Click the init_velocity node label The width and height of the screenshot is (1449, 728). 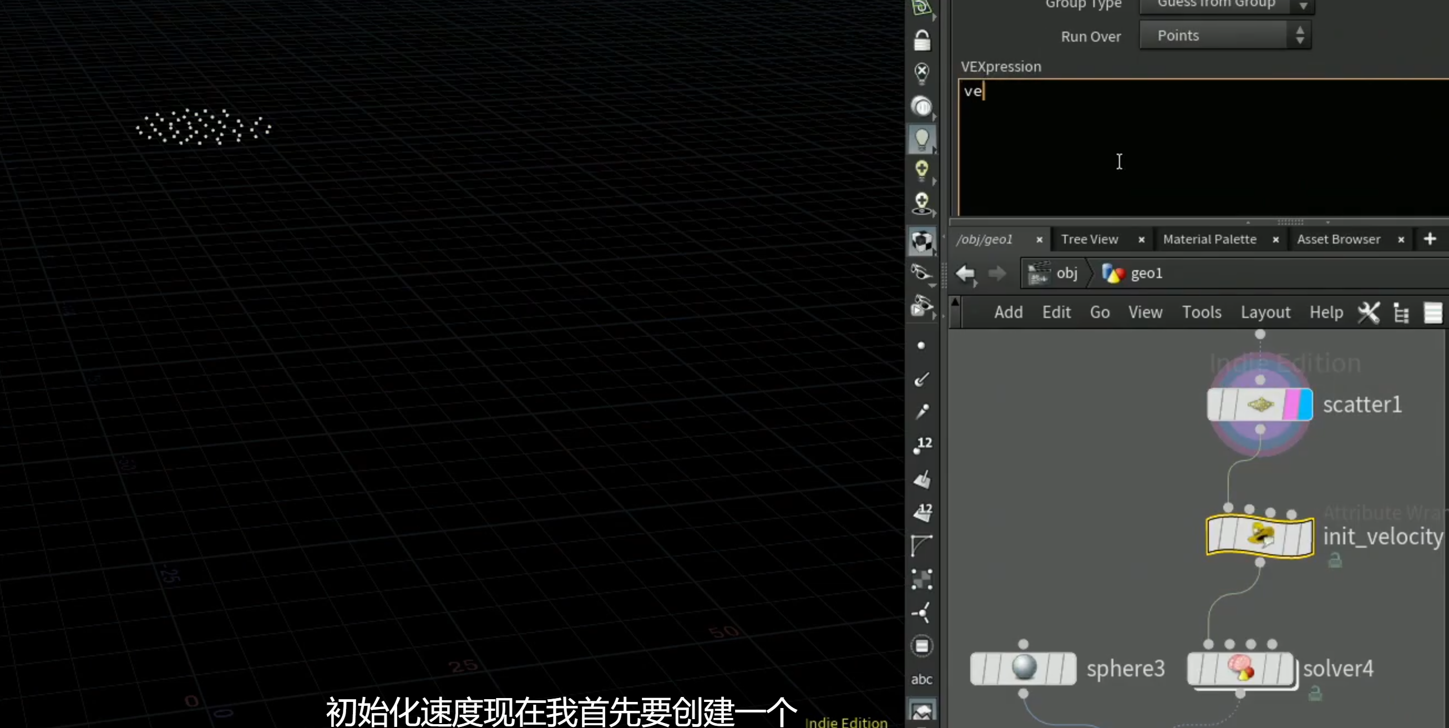tap(1383, 537)
